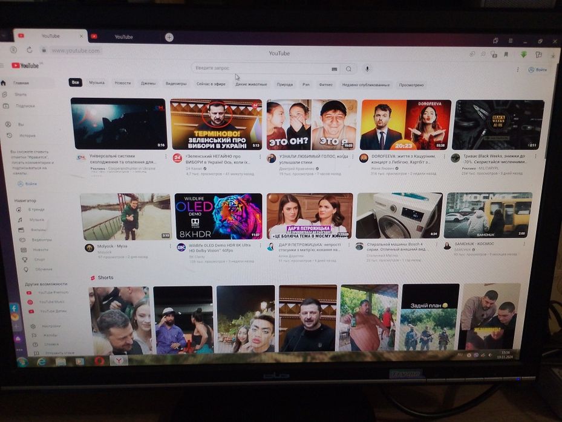Click the lock icon beside www.youtube.com
The image size is (562, 422).
[x=44, y=50]
